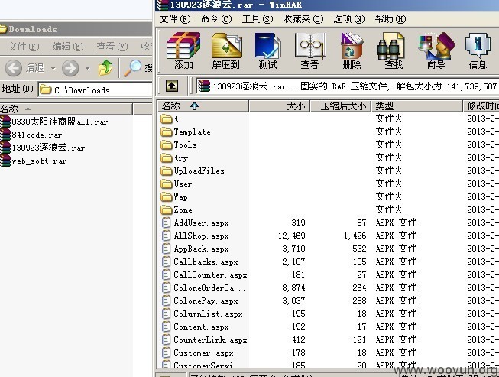The height and width of the screenshot is (377, 499).
Task: Open 编辑(E) menu in Downloads window
Action: 68,47
